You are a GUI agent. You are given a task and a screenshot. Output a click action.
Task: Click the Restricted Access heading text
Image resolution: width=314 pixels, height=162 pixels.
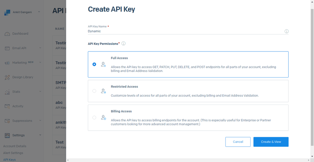click(x=124, y=87)
